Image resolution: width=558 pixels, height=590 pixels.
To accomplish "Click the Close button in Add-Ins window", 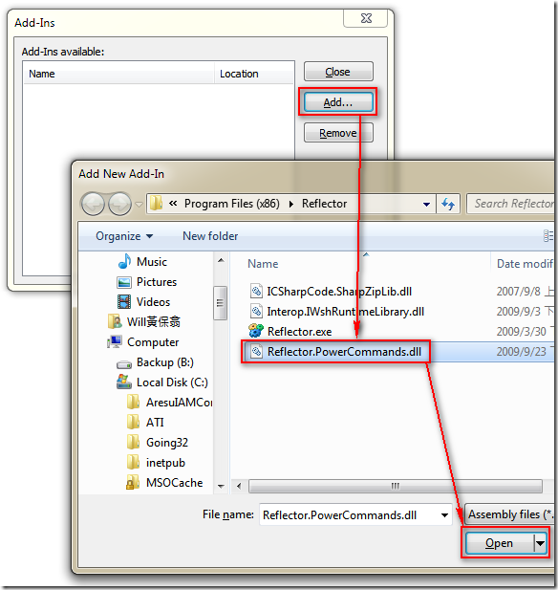I will tap(338, 72).
